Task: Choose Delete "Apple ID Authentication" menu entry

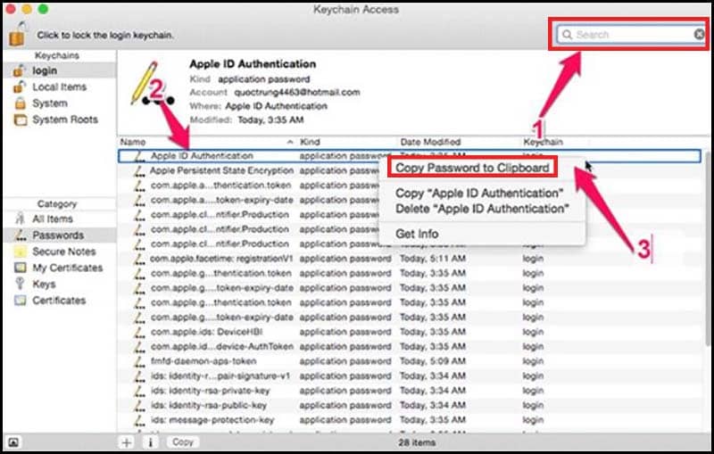Action: [x=482, y=209]
